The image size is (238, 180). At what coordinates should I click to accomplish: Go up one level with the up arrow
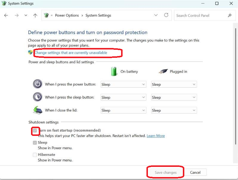click(x=35, y=15)
